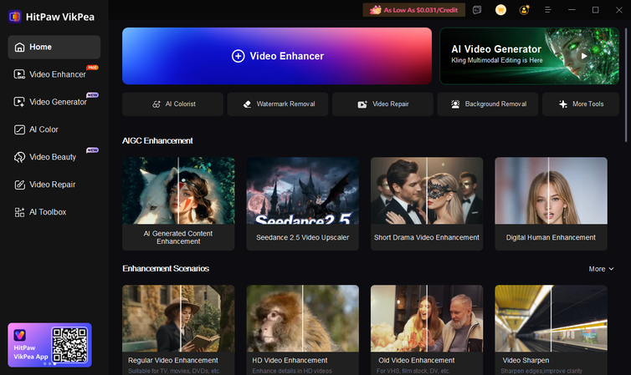Select Video Sharpen card
The image size is (631, 375).
(551, 330)
